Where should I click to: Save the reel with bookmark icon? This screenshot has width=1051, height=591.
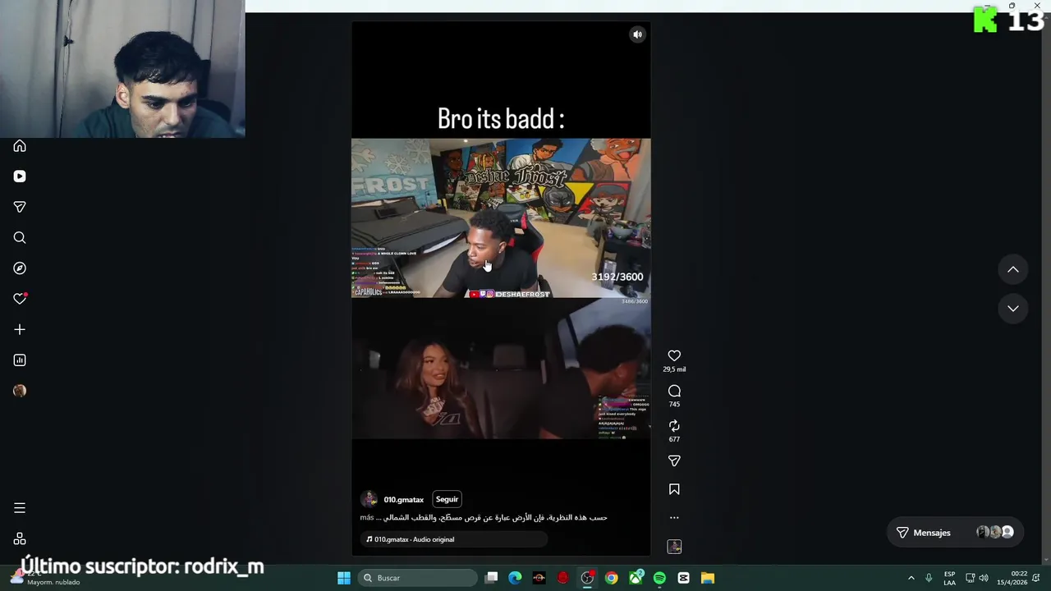point(674,489)
